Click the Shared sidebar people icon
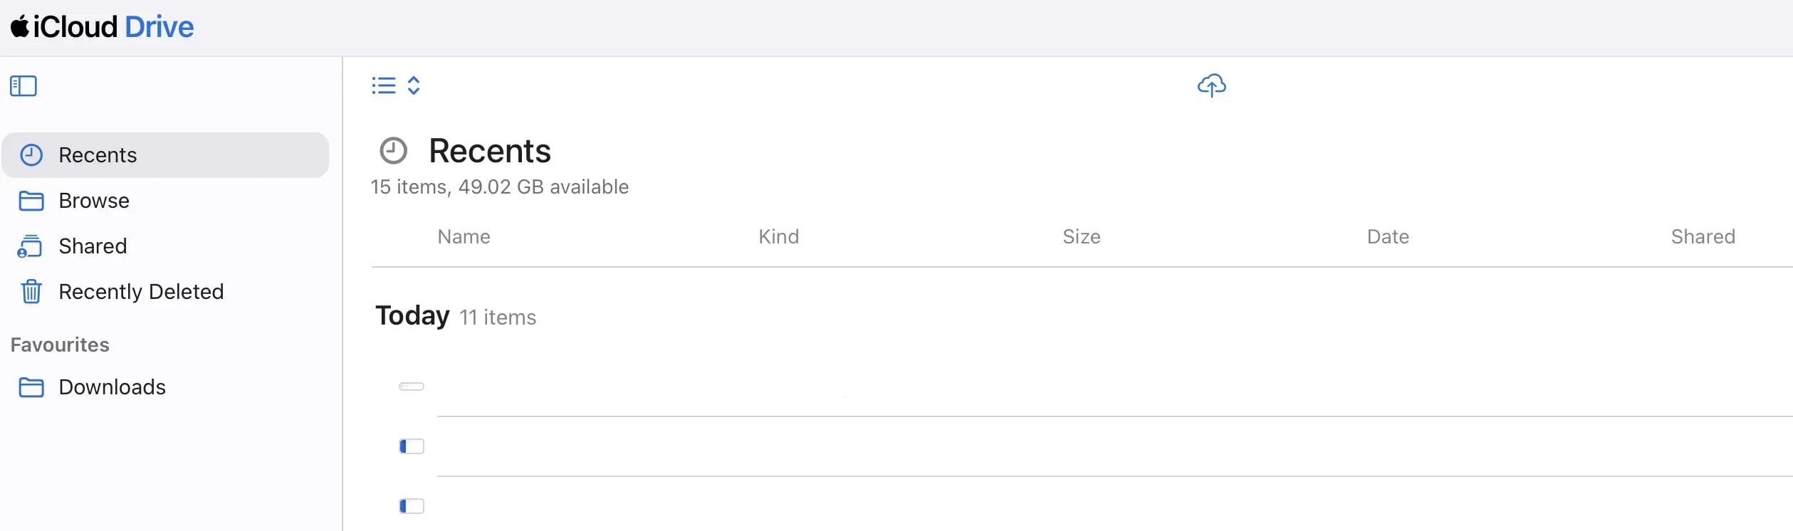Screen dimensions: 1793x531 [31, 246]
